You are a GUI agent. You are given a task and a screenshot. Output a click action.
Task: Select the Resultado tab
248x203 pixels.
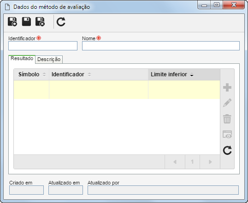(22, 59)
